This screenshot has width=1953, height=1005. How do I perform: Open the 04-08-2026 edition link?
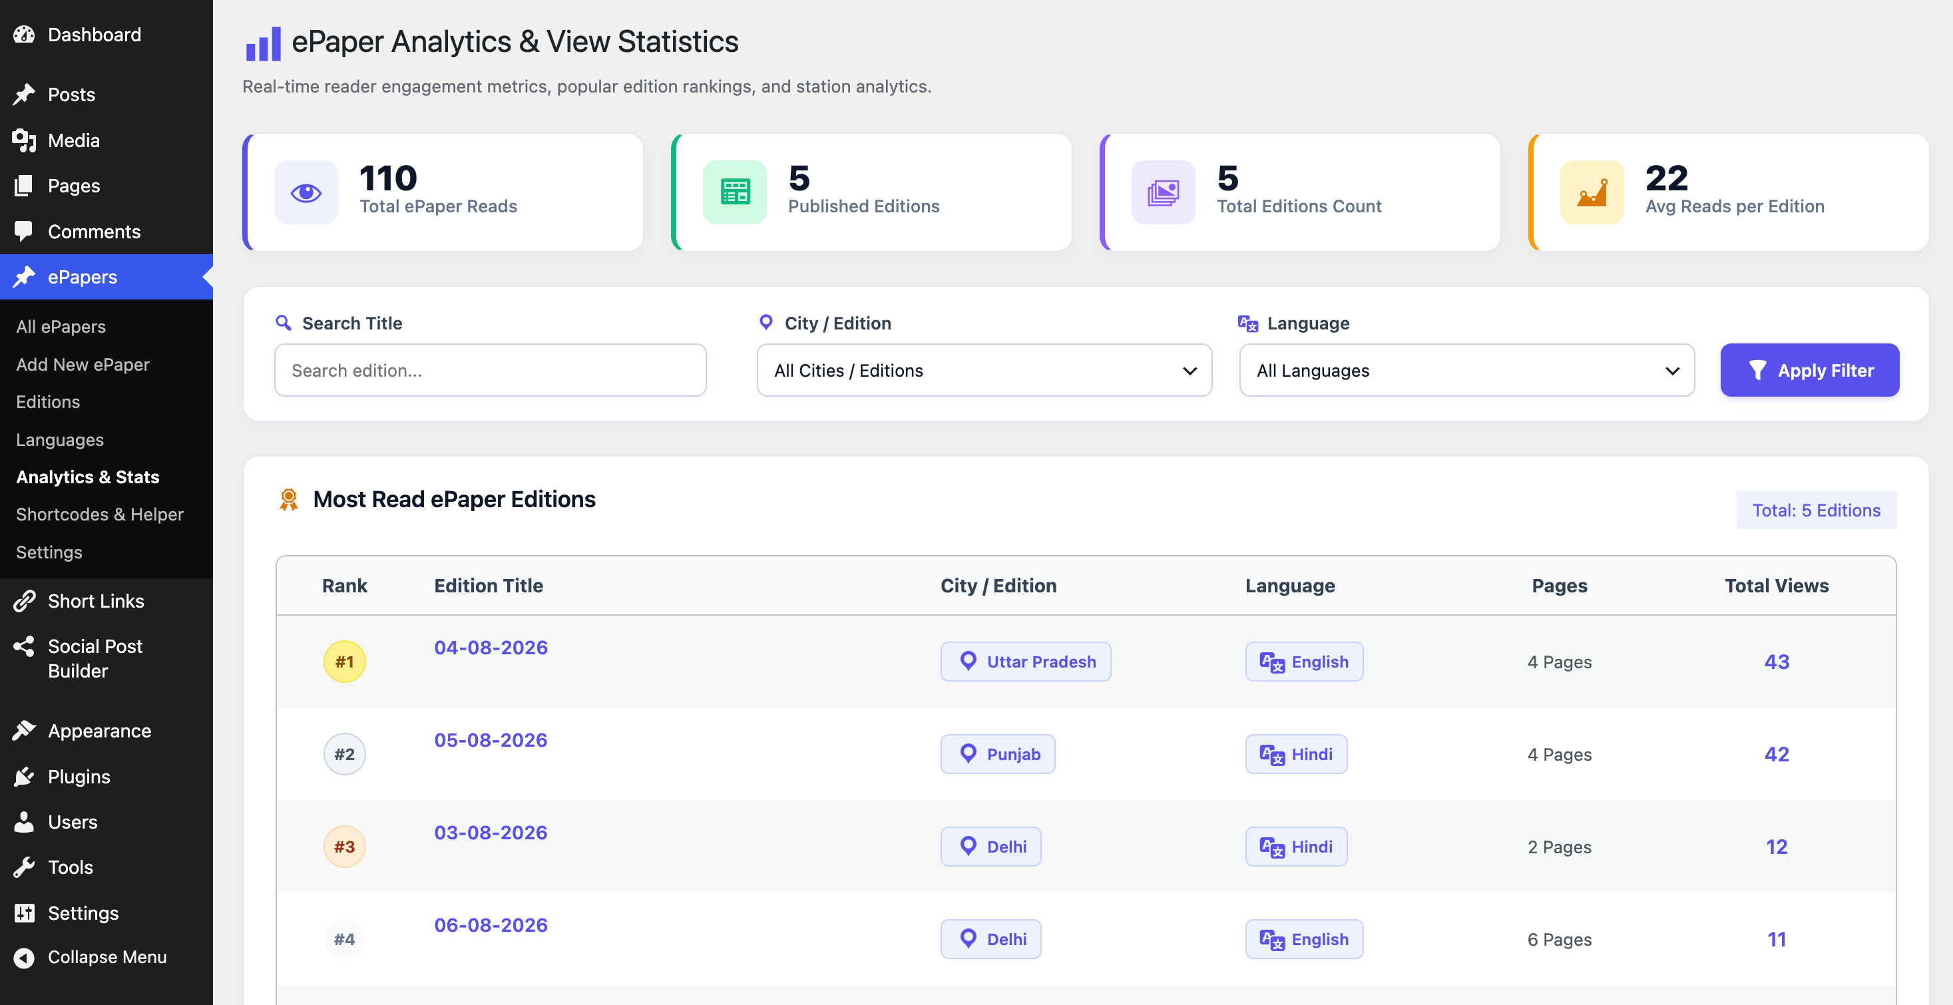[x=491, y=648]
